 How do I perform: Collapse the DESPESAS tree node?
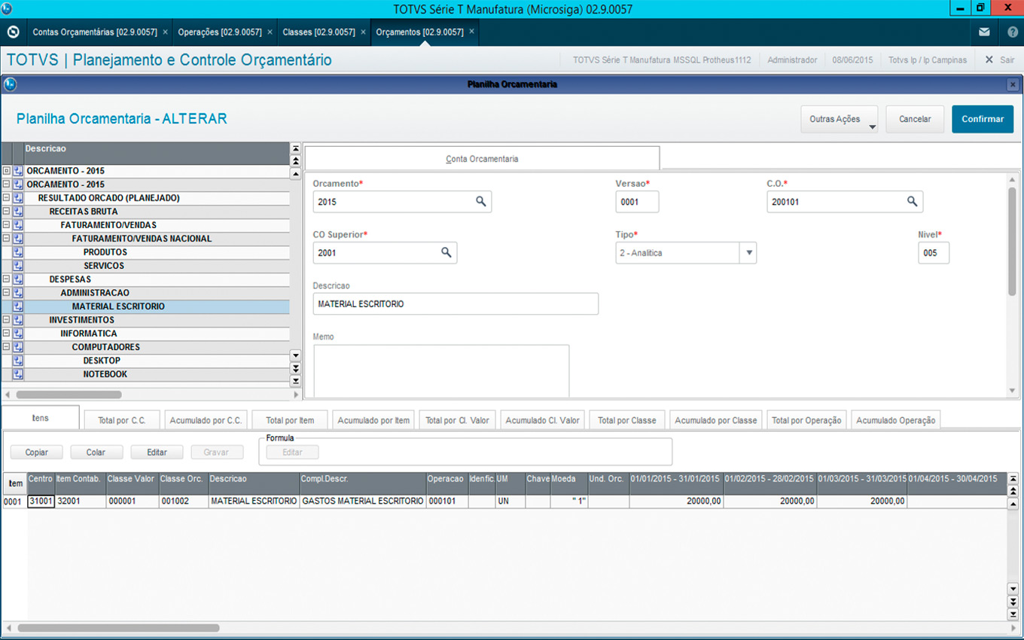point(7,279)
